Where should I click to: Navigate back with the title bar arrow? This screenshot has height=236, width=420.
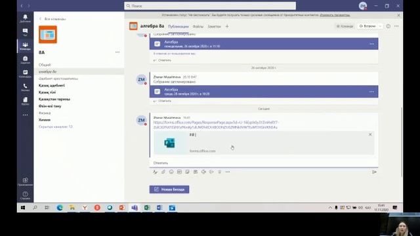(22, 6)
